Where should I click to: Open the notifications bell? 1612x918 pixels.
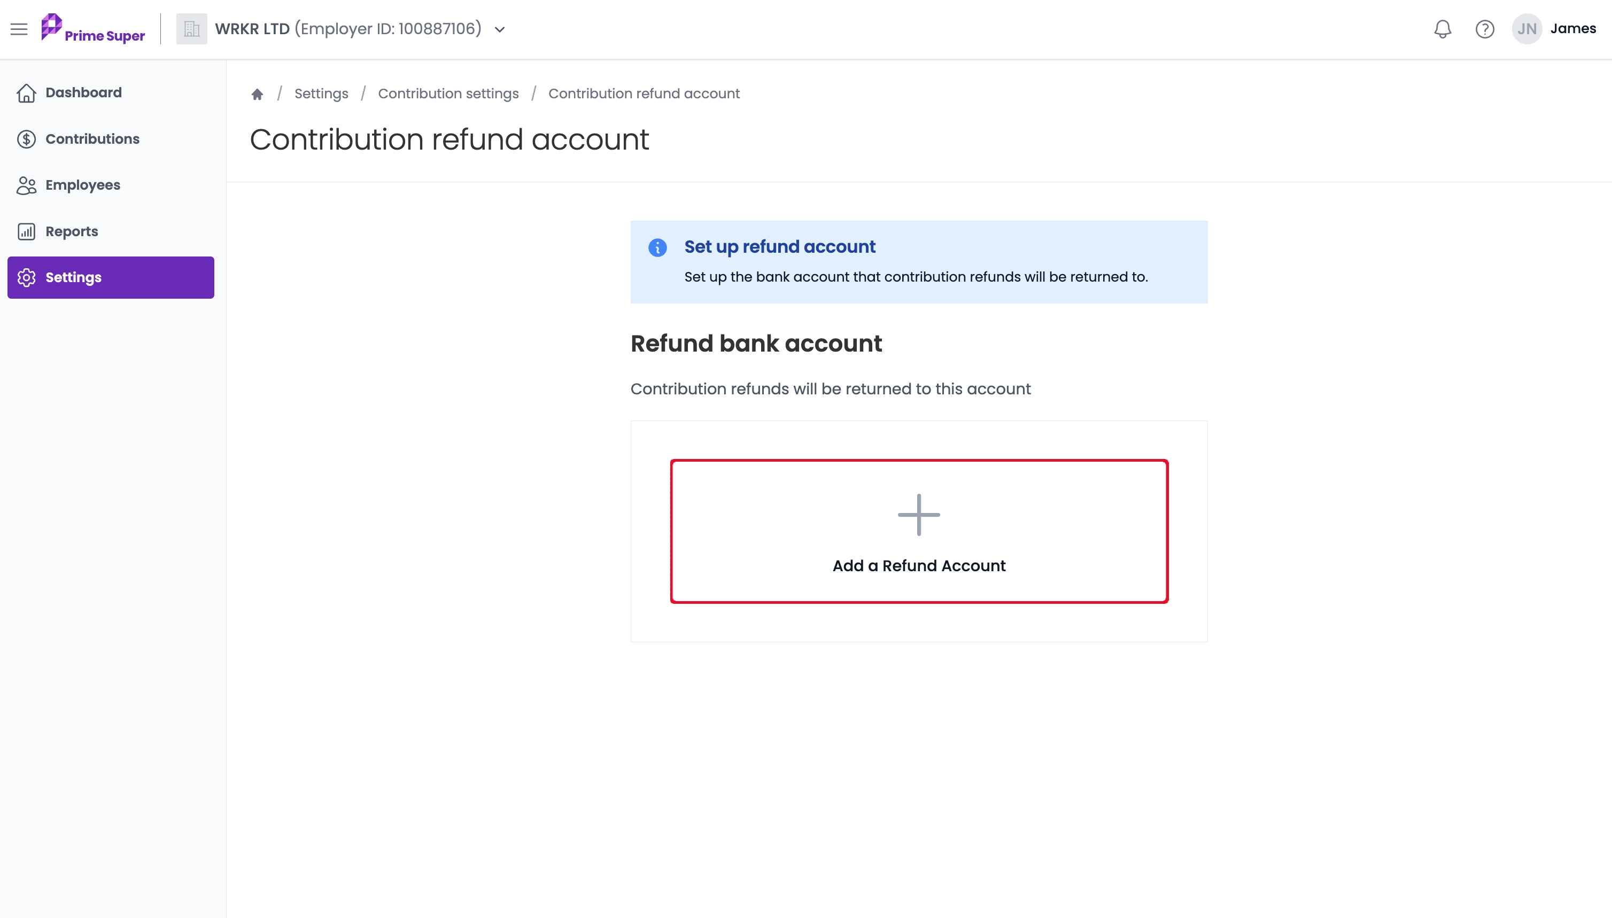[x=1443, y=29]
